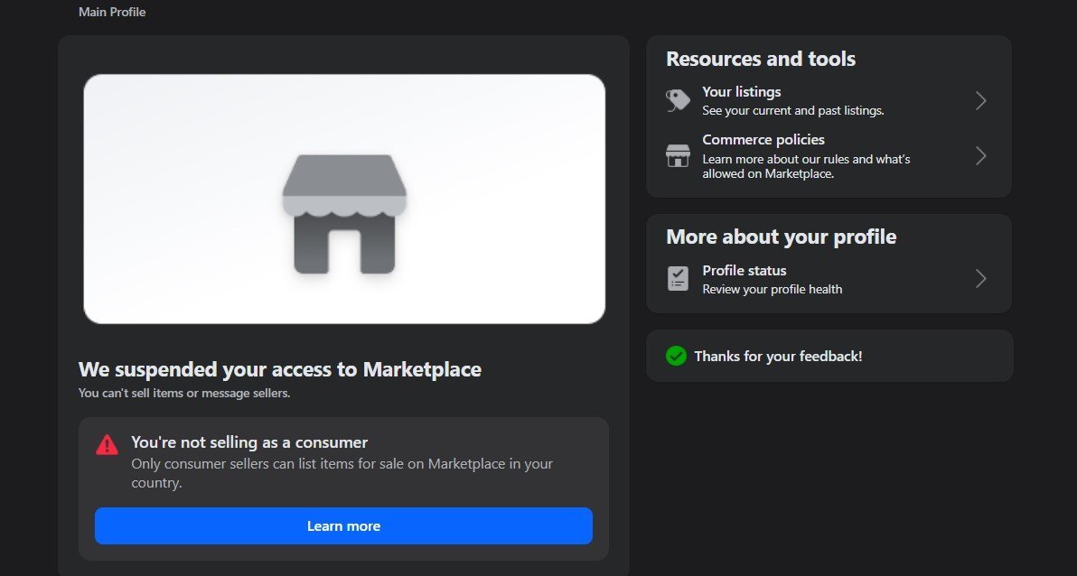
Task: Click the "You're not selling as a consumer" title
Action: click(249, 442)
